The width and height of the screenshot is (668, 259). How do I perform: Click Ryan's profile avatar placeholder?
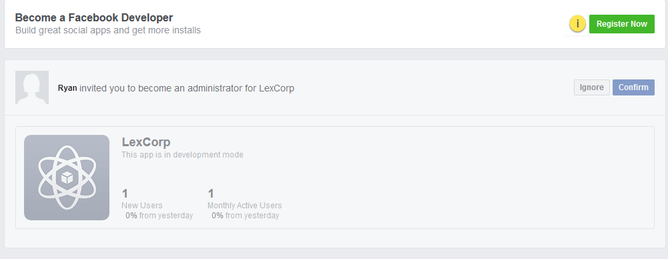pos(32,87)
